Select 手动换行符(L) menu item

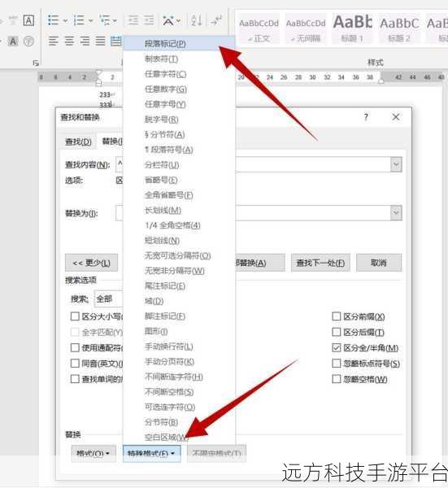(x=179, y=346)
